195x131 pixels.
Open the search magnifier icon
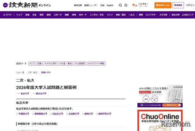pyautogui.click(x=120, y=5)
